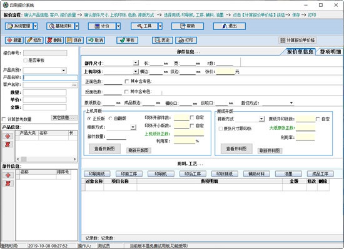Select the 自翻版 radio button

point(110,119)
